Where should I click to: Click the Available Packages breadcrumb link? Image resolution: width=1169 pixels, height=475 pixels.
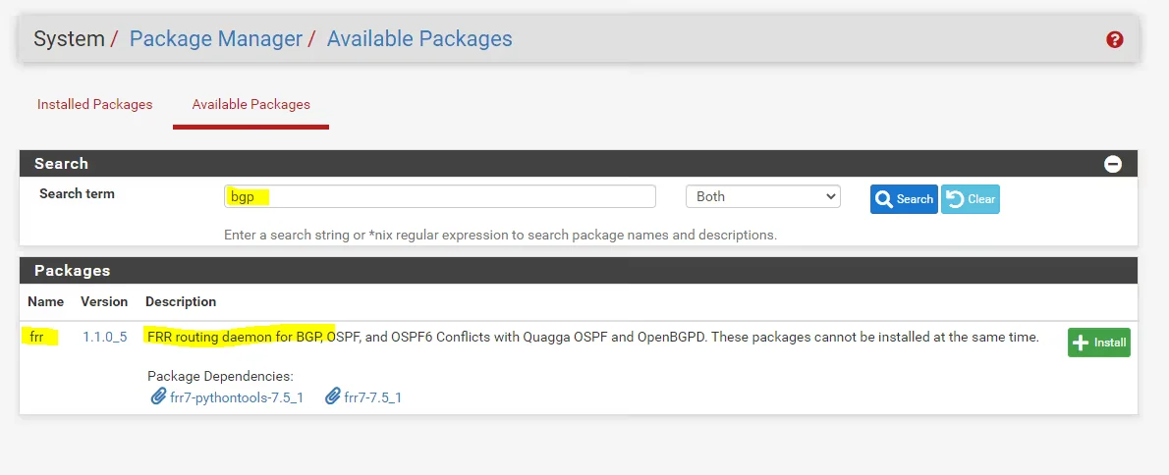[419, 38]
